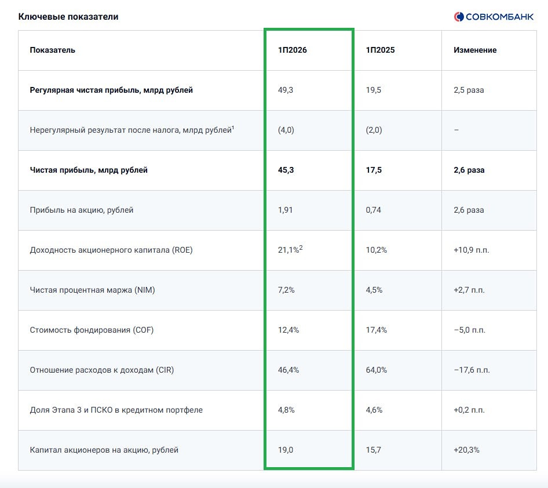Screen dimensions: 548x488
Task: Click the +20,3% capital per share change
Action: coord(466,450)
